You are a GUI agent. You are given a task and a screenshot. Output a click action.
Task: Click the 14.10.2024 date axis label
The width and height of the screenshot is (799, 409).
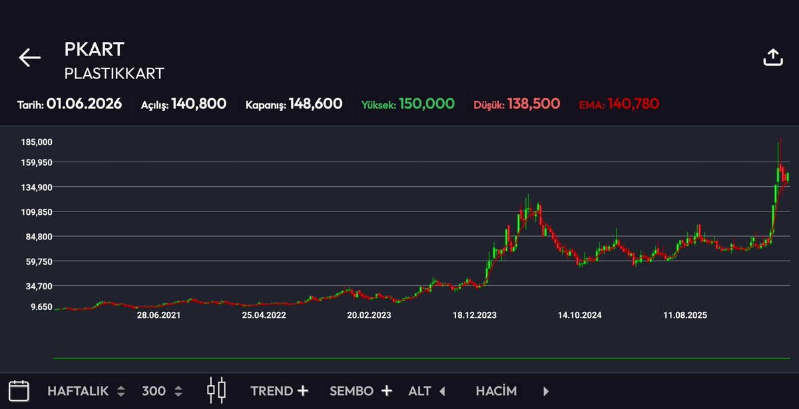pyautogui.click(x=580, y=315)
